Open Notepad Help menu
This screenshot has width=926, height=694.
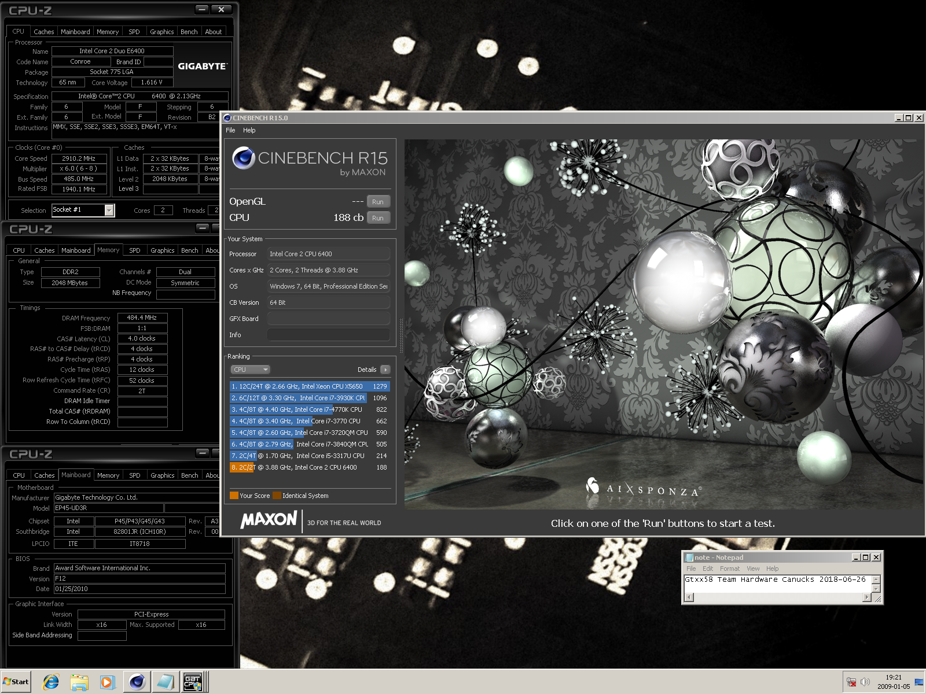[773, 569]
